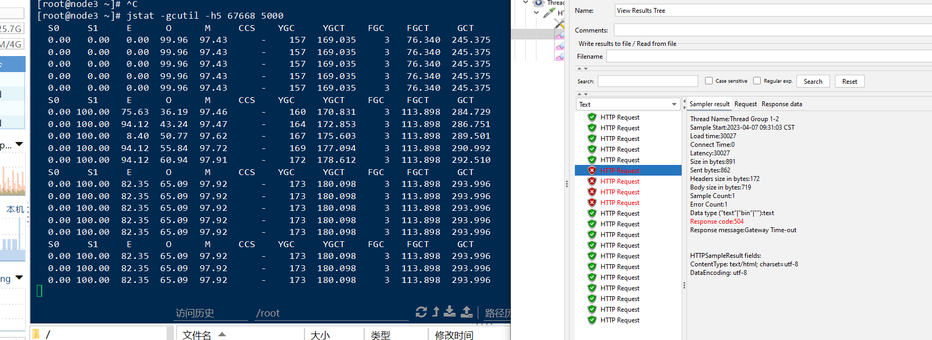Click the wrench and screwdriver config icon
932x340 pixels.
559,23
